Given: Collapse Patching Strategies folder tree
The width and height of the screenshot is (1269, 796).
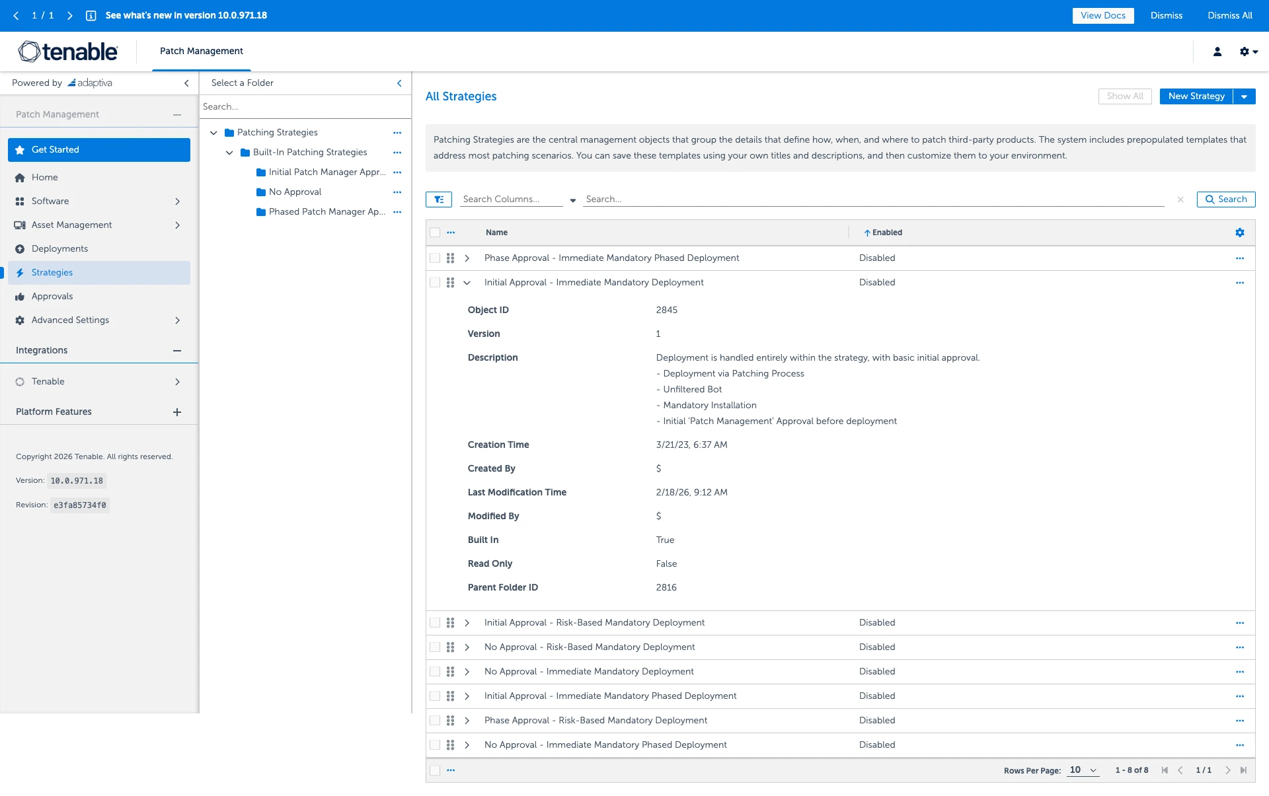Looking at the screenshot, I should 213,133.
